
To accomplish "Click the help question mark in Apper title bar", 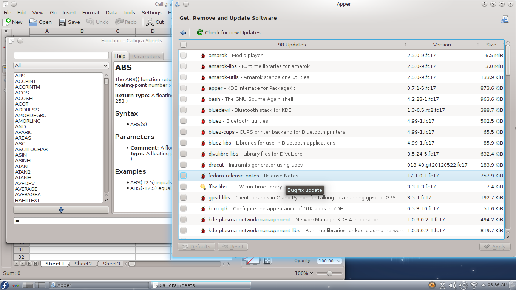I will 484,4.
